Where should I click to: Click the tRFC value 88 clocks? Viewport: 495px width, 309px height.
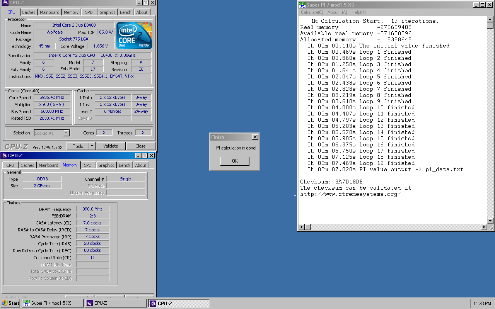[92, 251]
